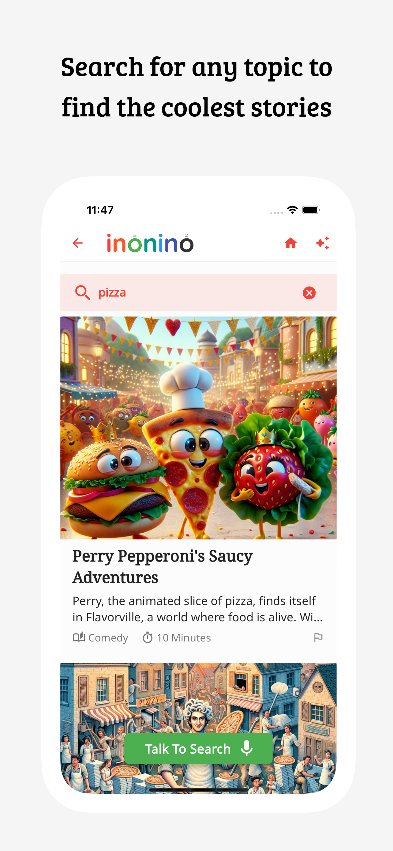Tap the timer icon beside 10 Minutes
This screenshot has width=393, height=851.
(x=148, y=637)
